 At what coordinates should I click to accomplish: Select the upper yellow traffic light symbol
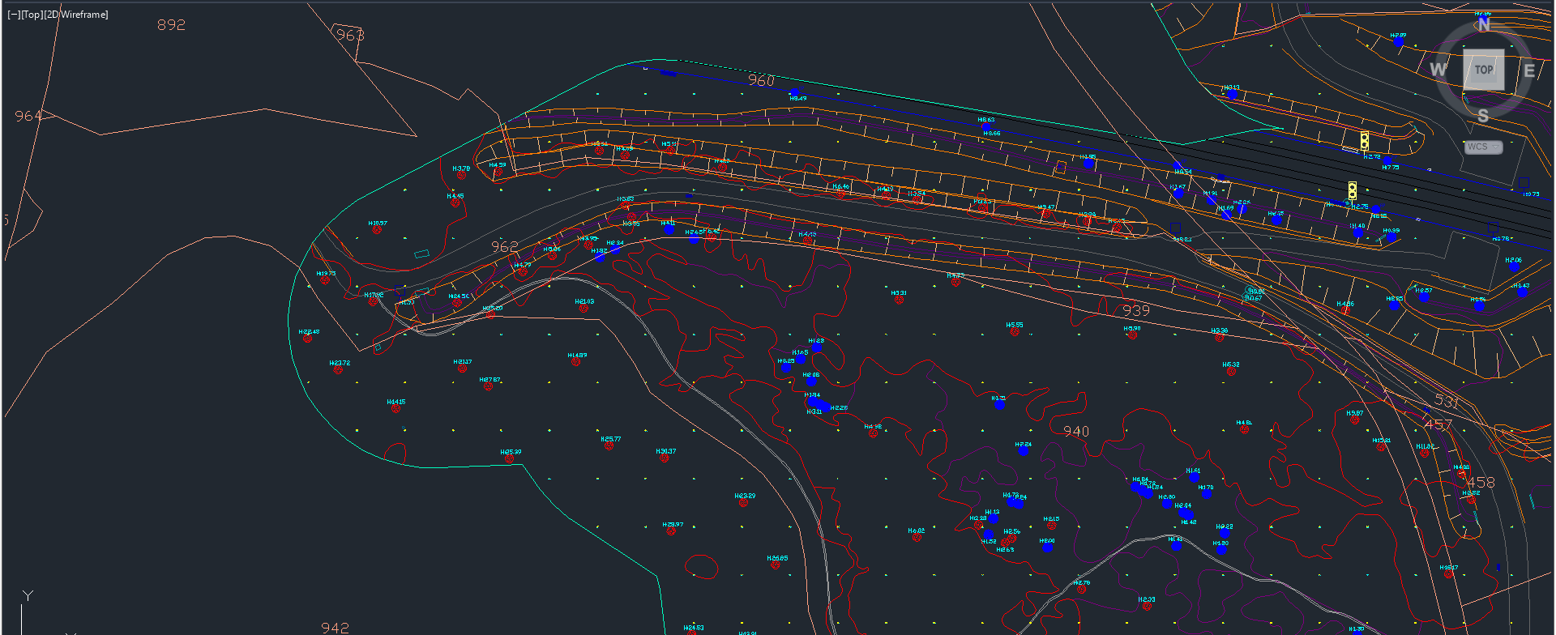(x=1365, y=141)
